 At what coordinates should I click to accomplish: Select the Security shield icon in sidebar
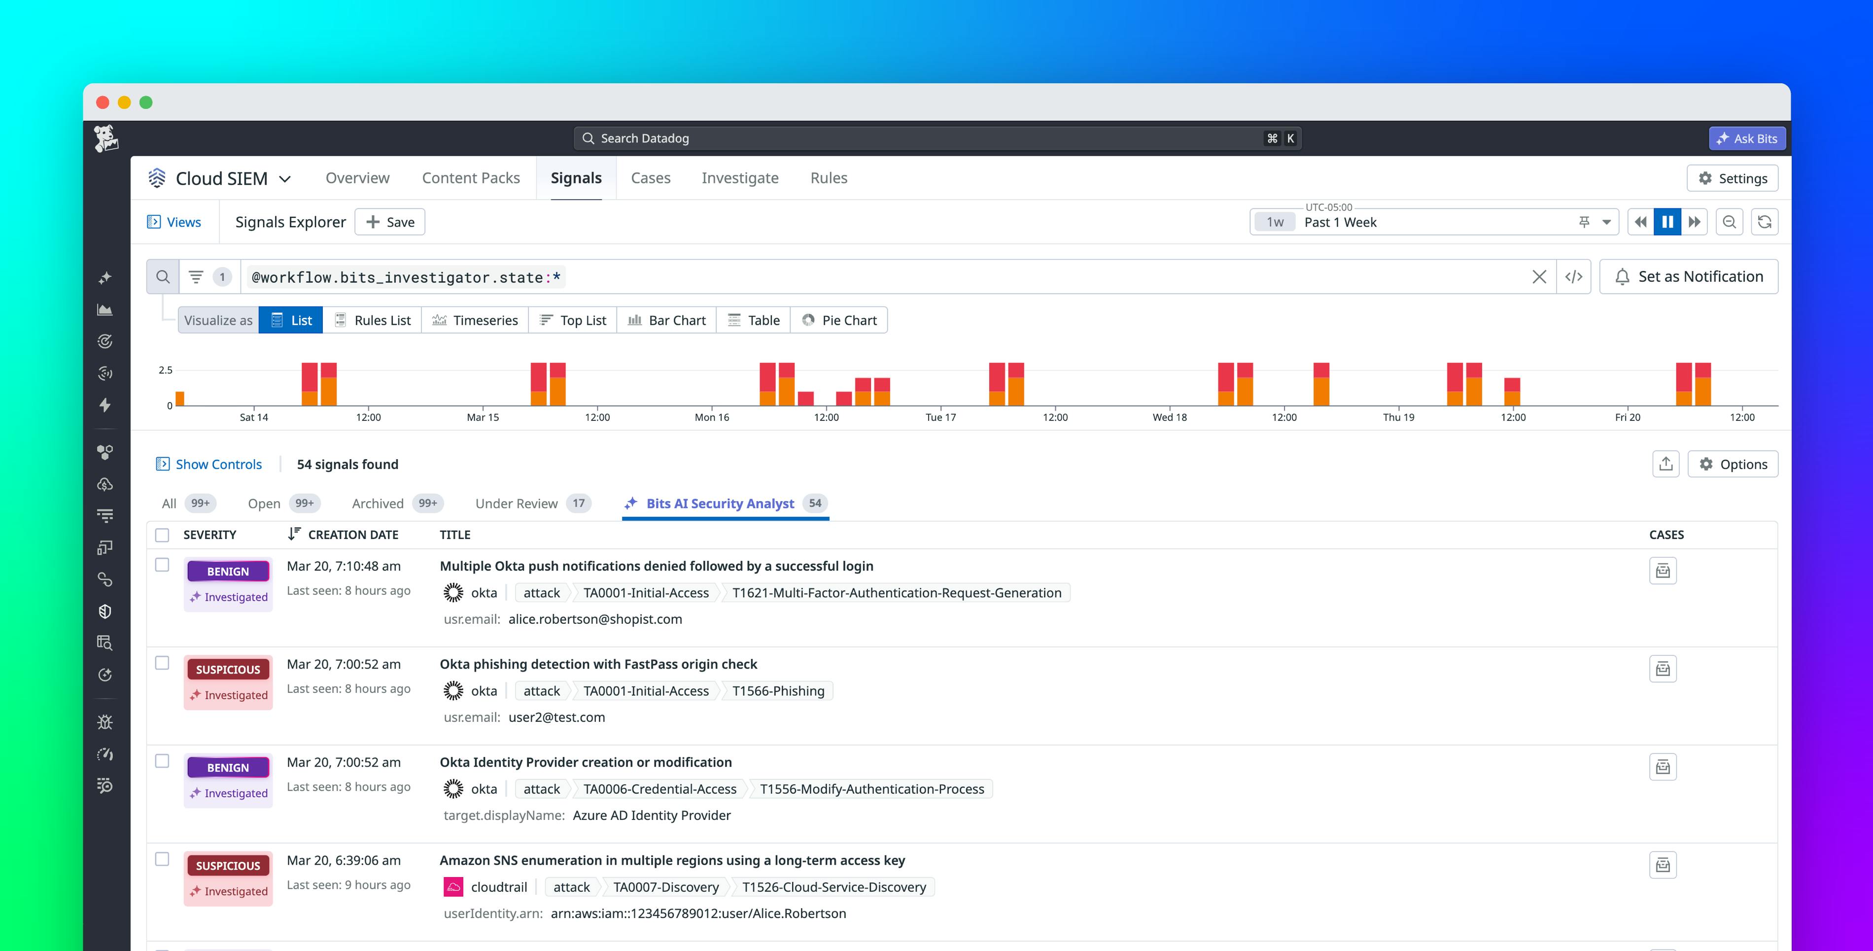coord(104,611)
